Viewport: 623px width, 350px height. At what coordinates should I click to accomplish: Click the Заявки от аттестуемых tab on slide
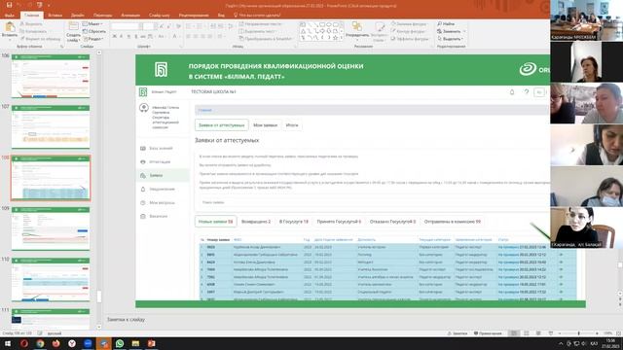221,125
